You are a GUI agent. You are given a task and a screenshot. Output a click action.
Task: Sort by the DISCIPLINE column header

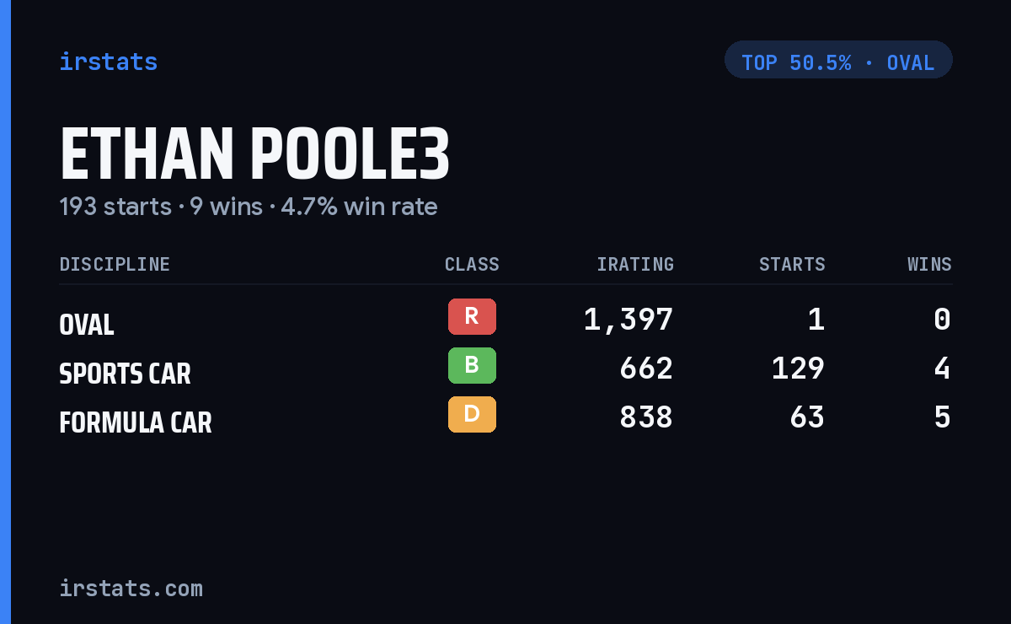coord(115,264)
